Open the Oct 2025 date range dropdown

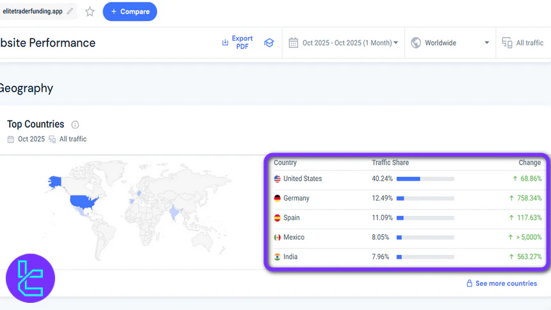pos(349,43)
